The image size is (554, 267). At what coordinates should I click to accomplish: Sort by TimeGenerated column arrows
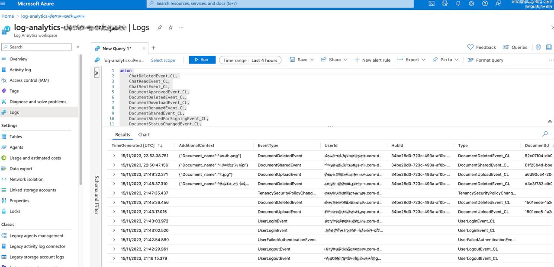coord(160,146)
